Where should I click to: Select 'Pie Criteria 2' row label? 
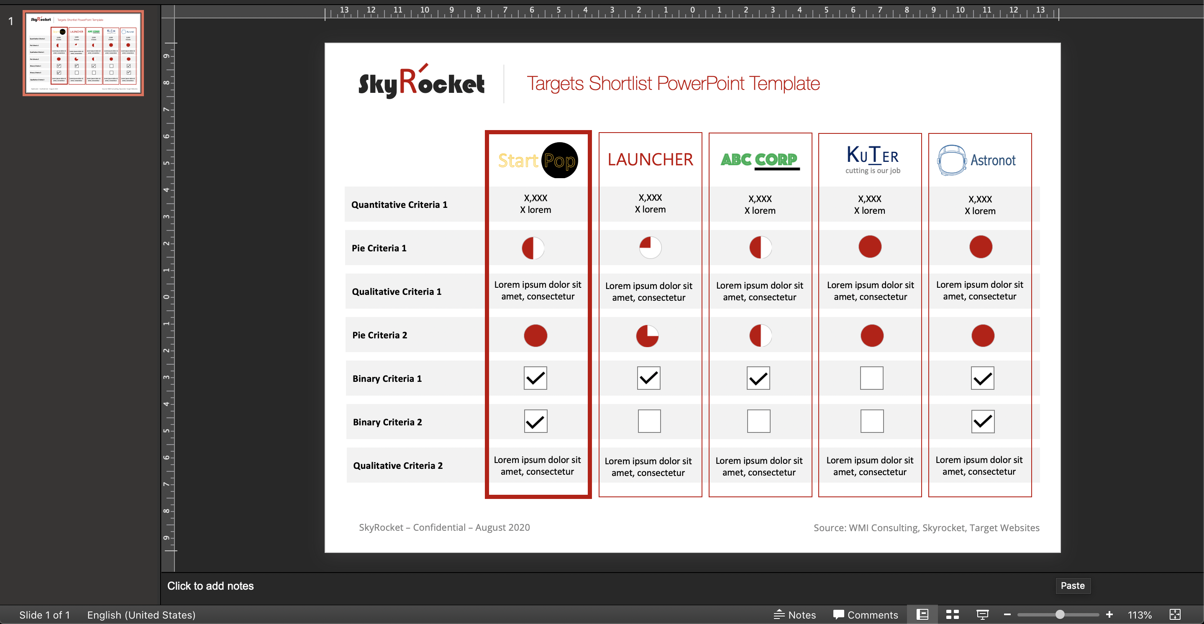tap(379, 335)
